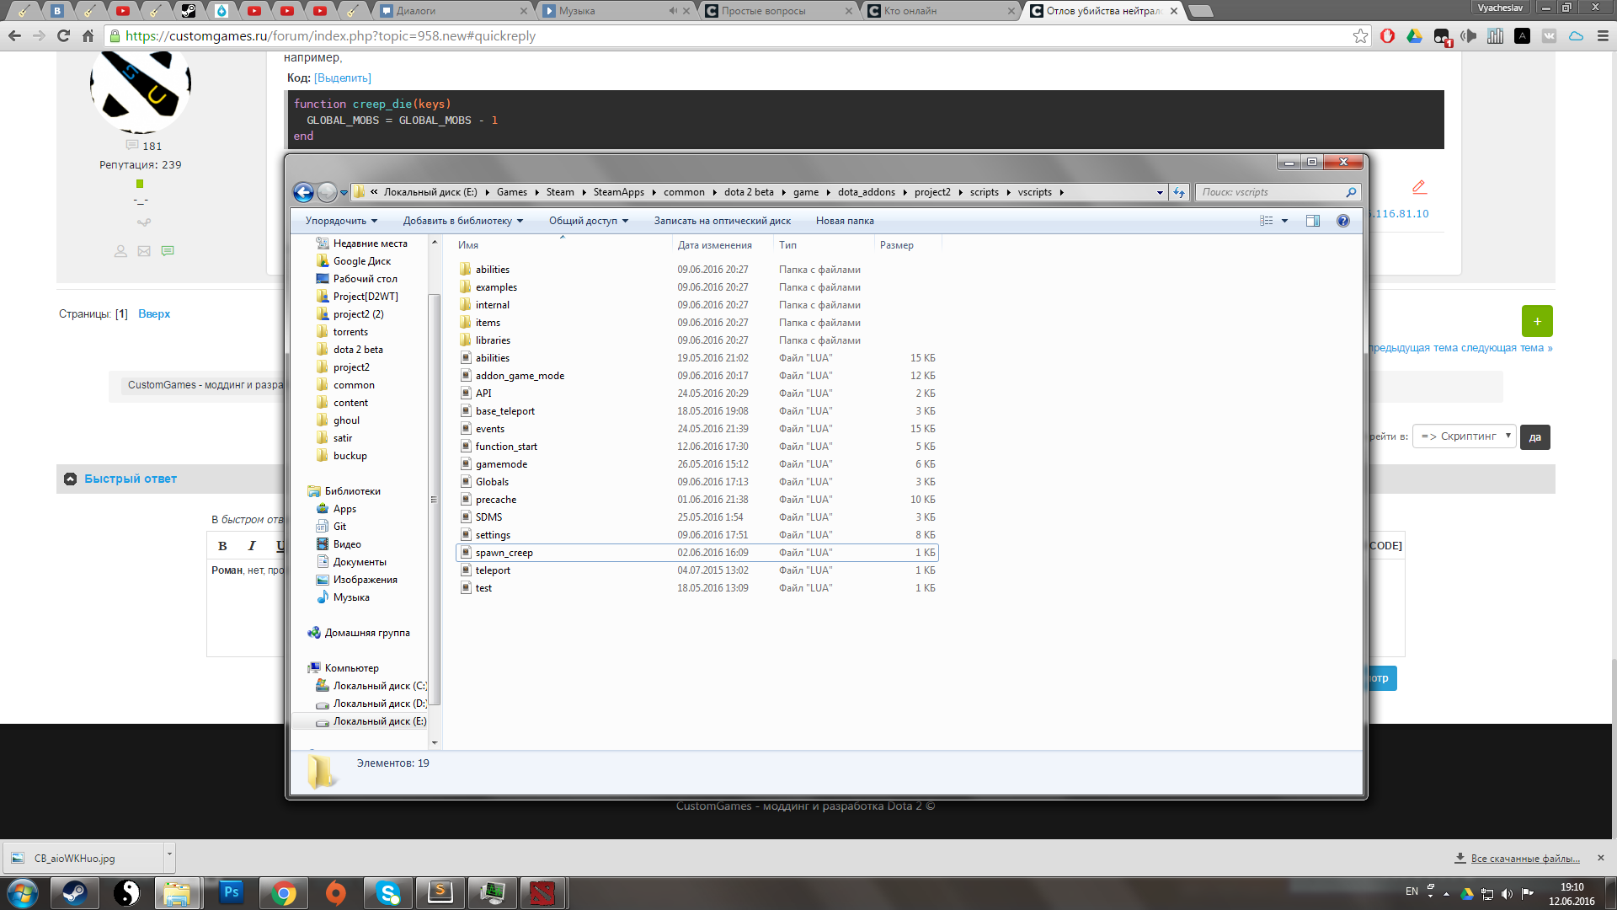Click the Explorer back navigation arrow

pos(303,192)
